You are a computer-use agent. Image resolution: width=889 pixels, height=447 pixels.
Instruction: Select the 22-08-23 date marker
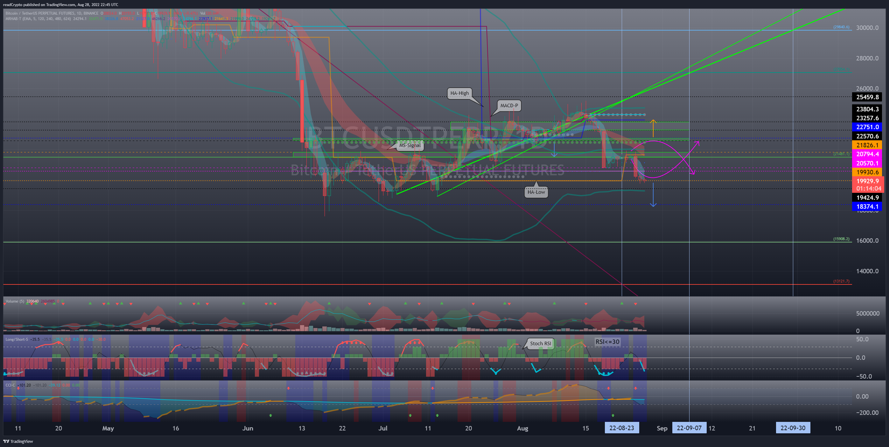621,428
